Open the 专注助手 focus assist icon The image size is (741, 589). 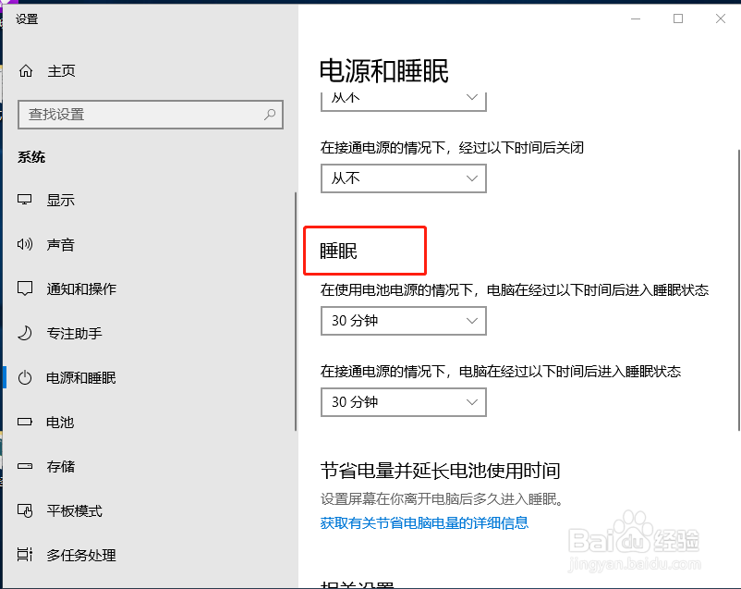pos(25,333)
